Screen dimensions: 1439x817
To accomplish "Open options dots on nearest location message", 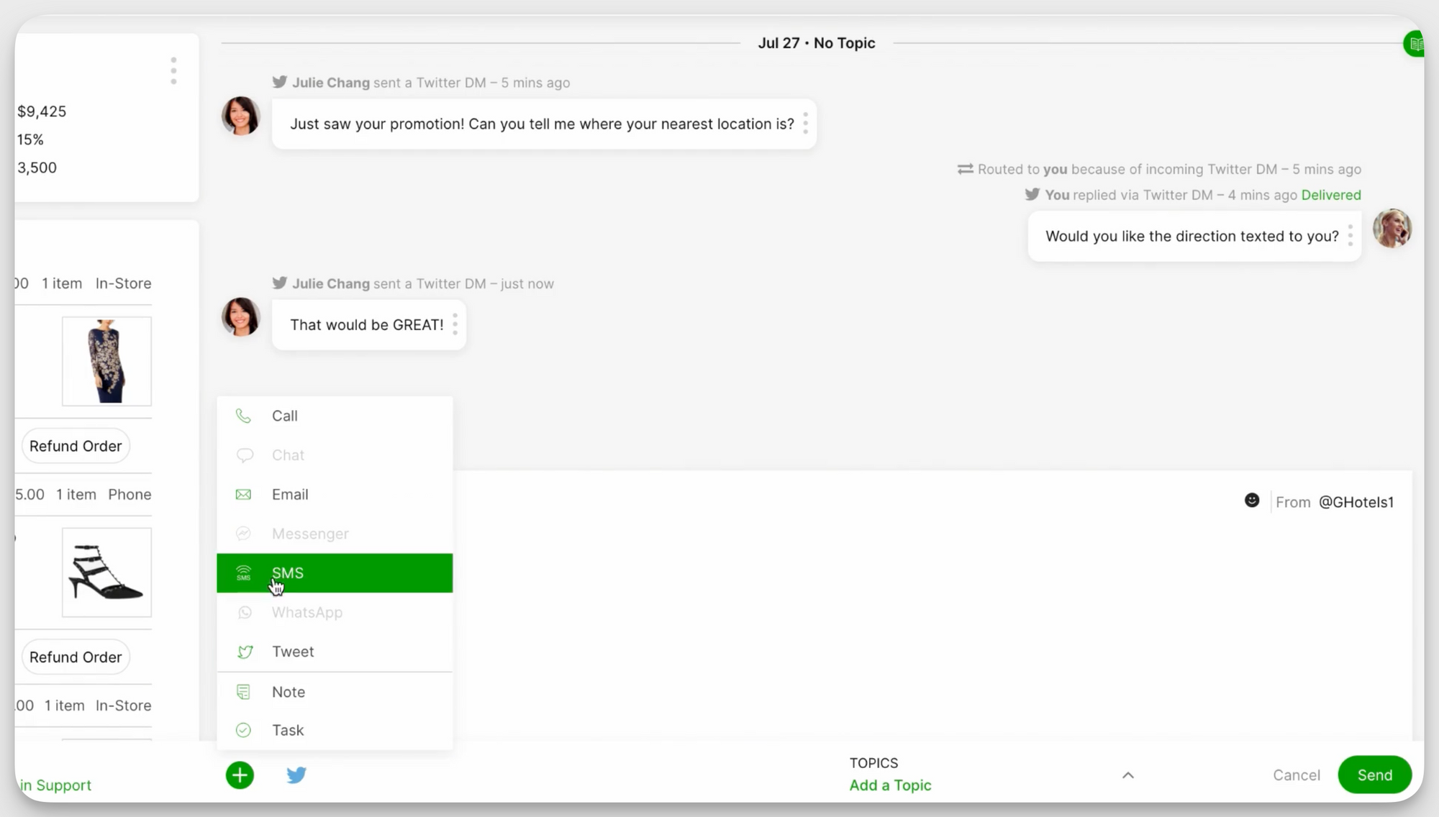I will 805,124.
